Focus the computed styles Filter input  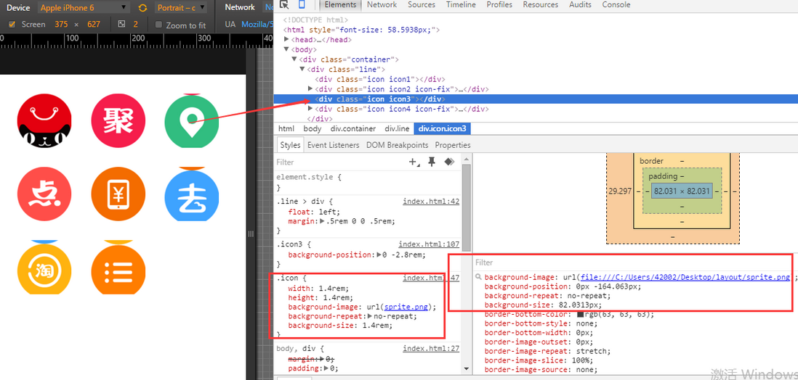pos(634,263)
